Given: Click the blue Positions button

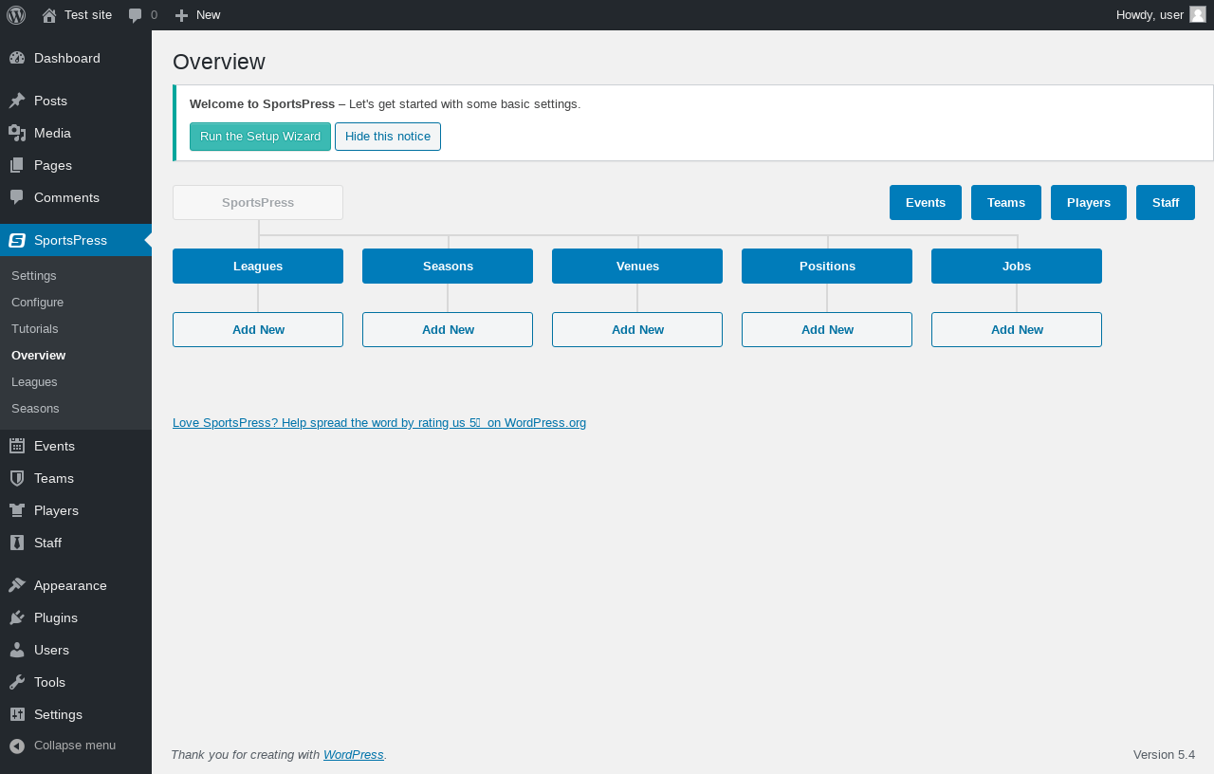Looking at the screenshot, I should pos(827,266).
